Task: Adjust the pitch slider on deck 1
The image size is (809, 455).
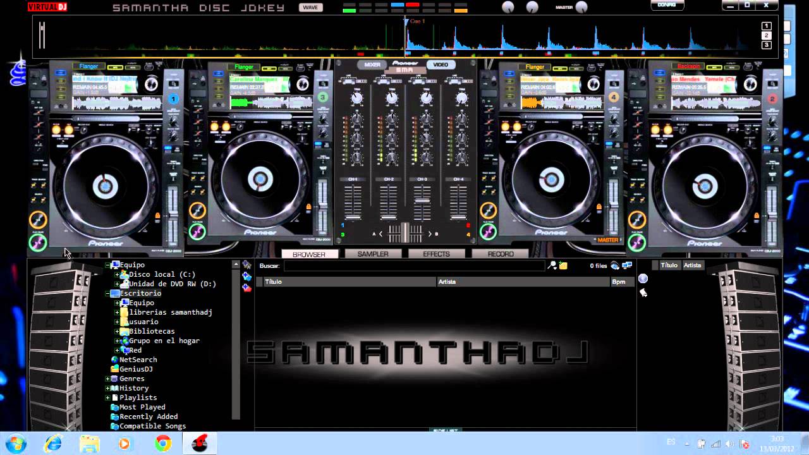Action: [172, 215]
